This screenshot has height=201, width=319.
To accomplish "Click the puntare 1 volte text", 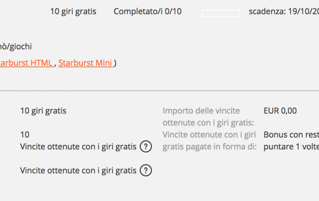I will coord(291,147).
